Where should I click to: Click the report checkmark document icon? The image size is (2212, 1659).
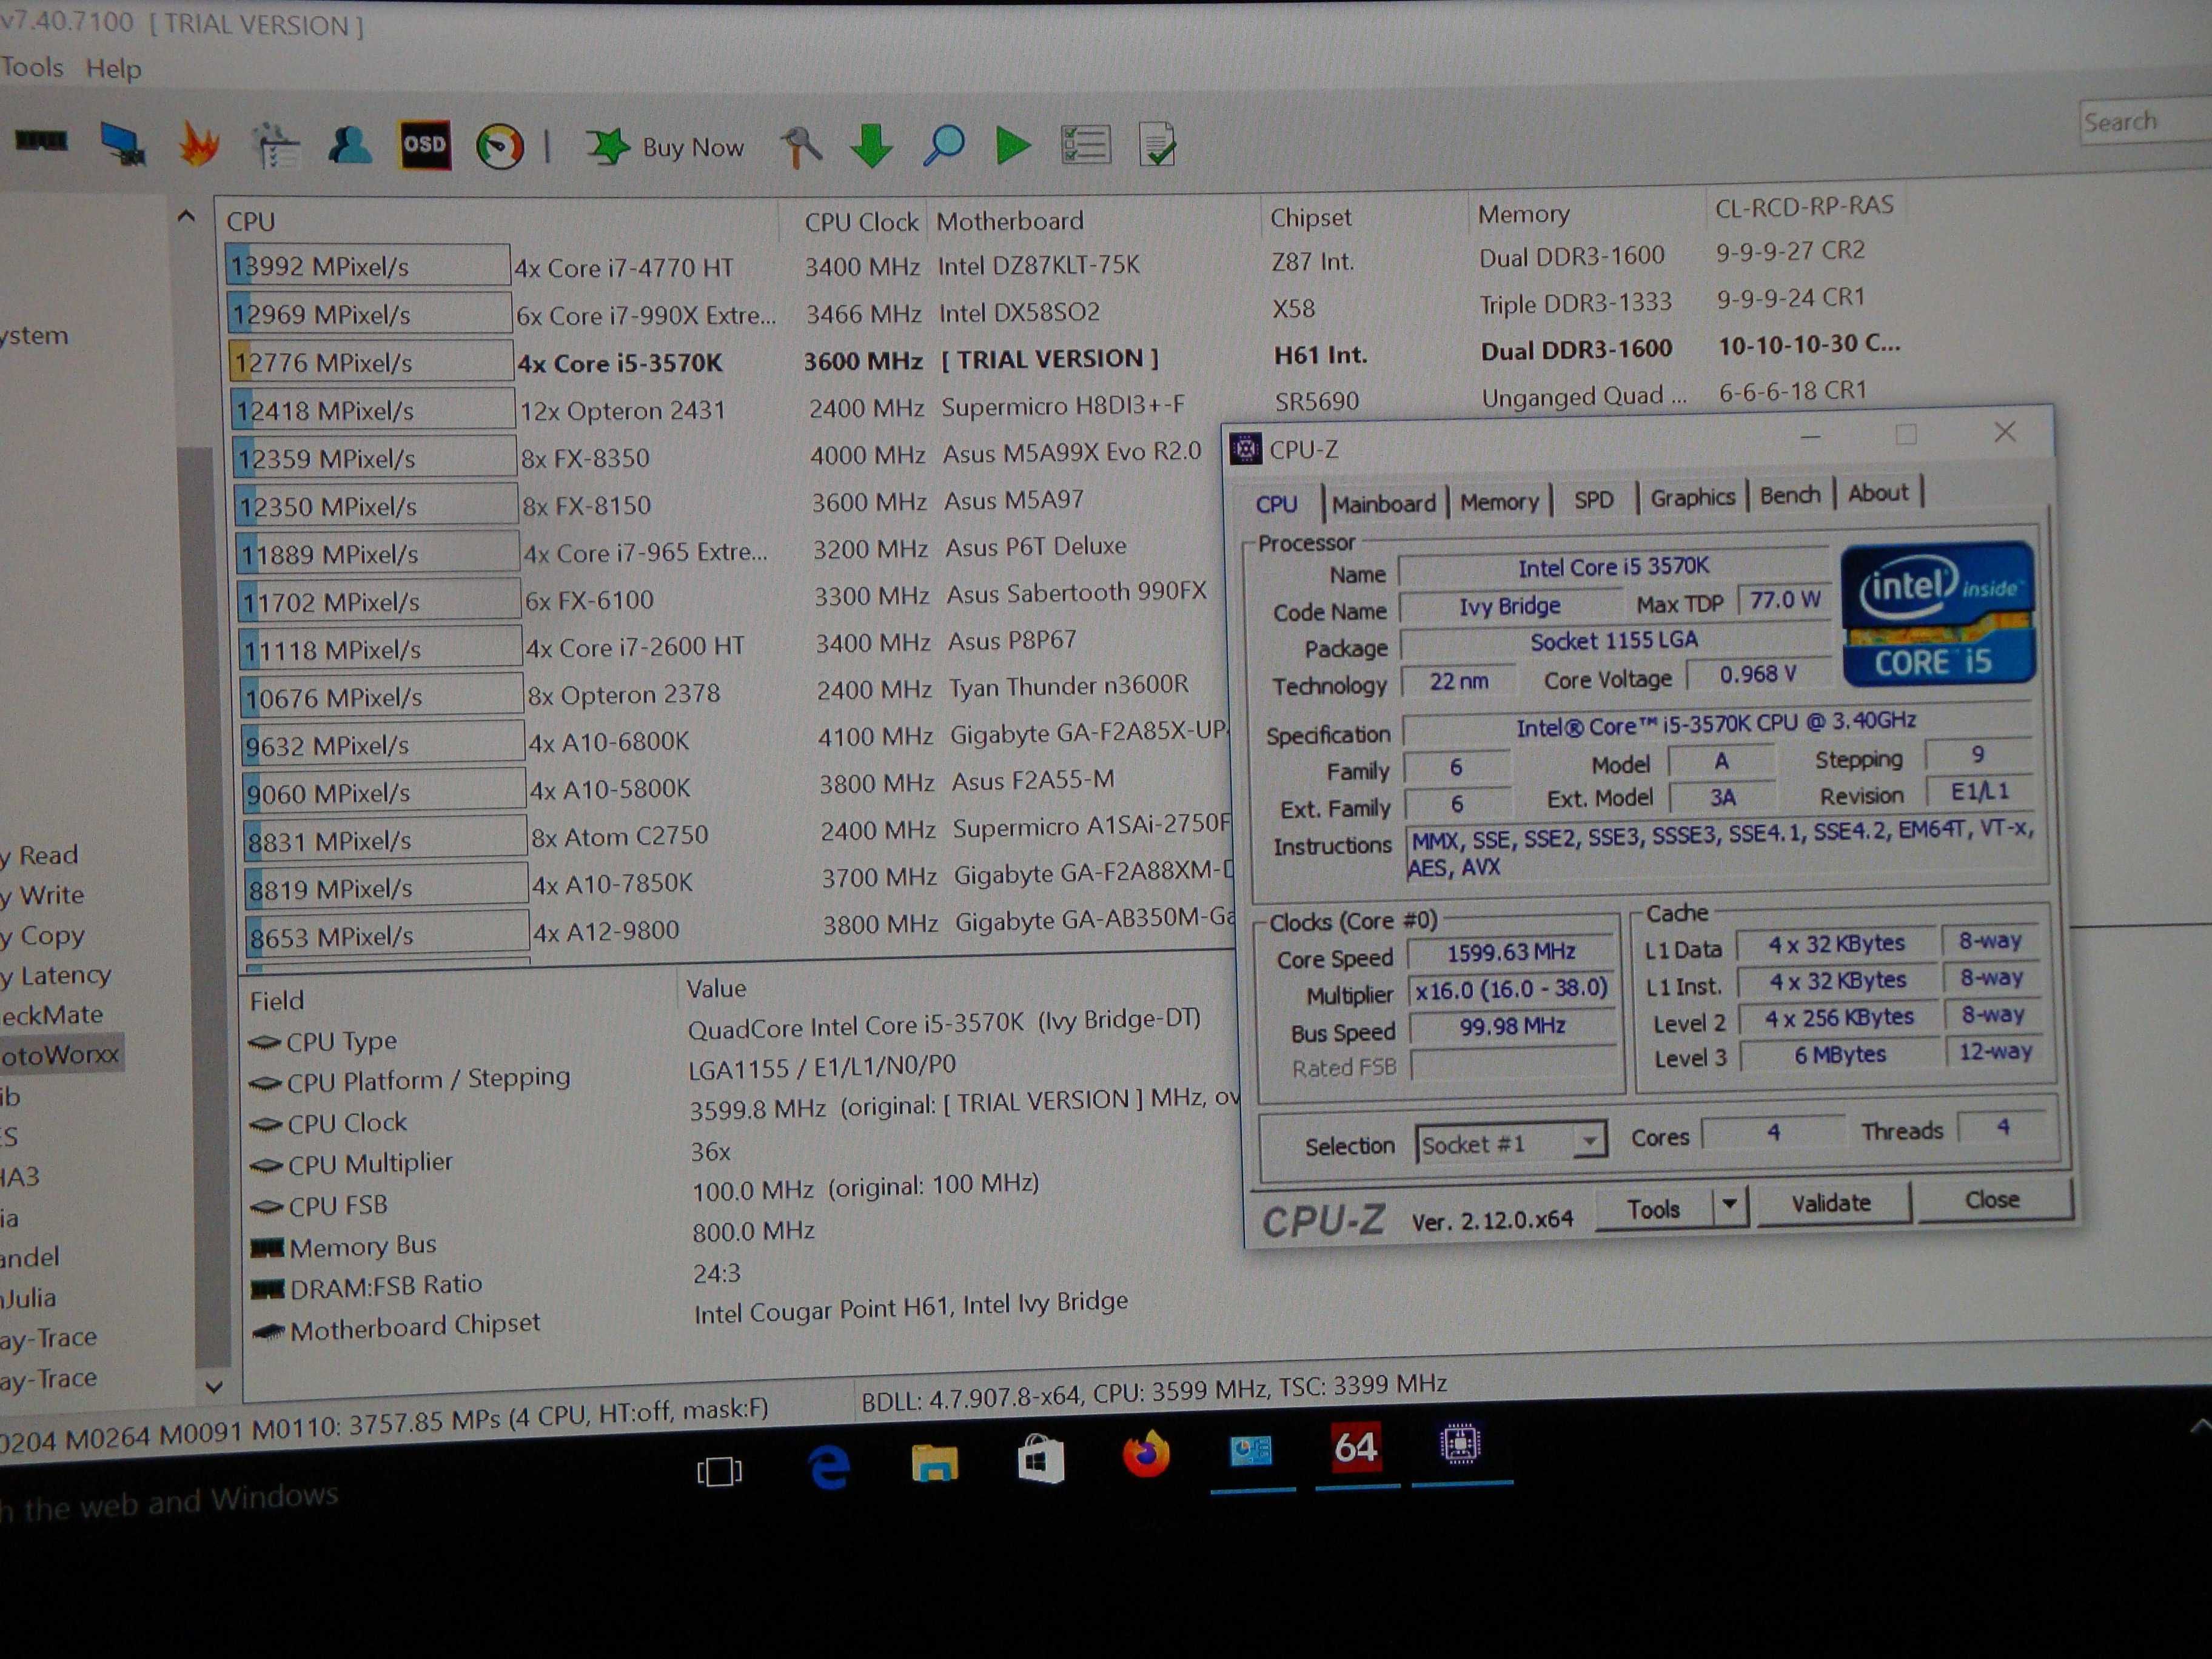1158,145
